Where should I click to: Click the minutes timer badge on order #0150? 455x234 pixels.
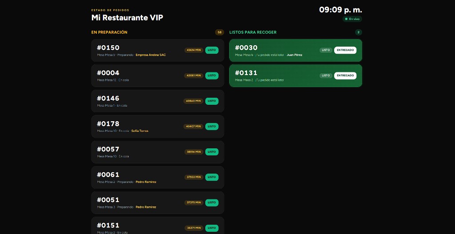pos(194,50)
